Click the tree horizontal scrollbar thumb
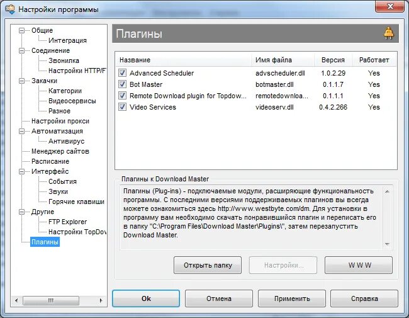 point(51,300)
